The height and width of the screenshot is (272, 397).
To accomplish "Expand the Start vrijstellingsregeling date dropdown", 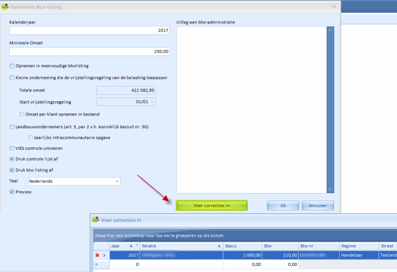I will 152,102.
